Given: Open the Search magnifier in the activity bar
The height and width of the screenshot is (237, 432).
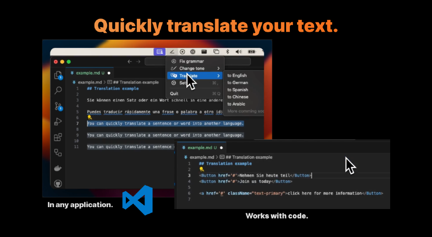Looking at the screenshot, I should [x=58, y=90].
